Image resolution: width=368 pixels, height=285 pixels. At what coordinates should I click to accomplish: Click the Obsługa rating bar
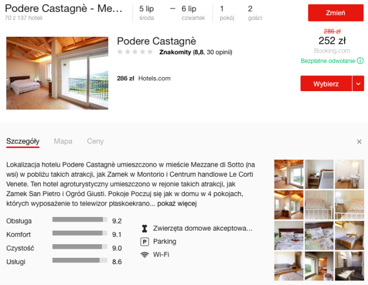(80, 219)
